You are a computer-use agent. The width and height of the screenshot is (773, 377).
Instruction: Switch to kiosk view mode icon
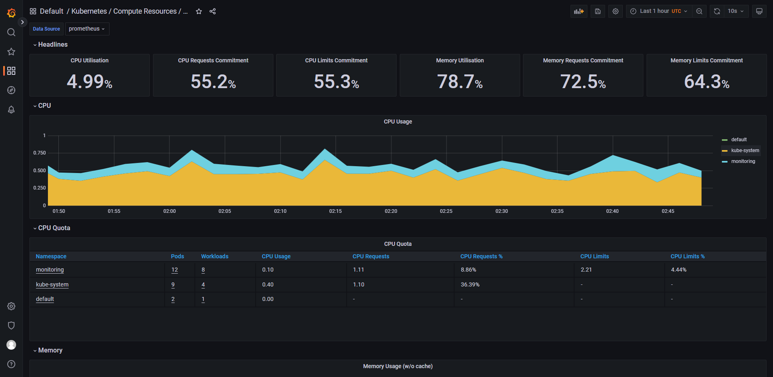pos(759,11)
